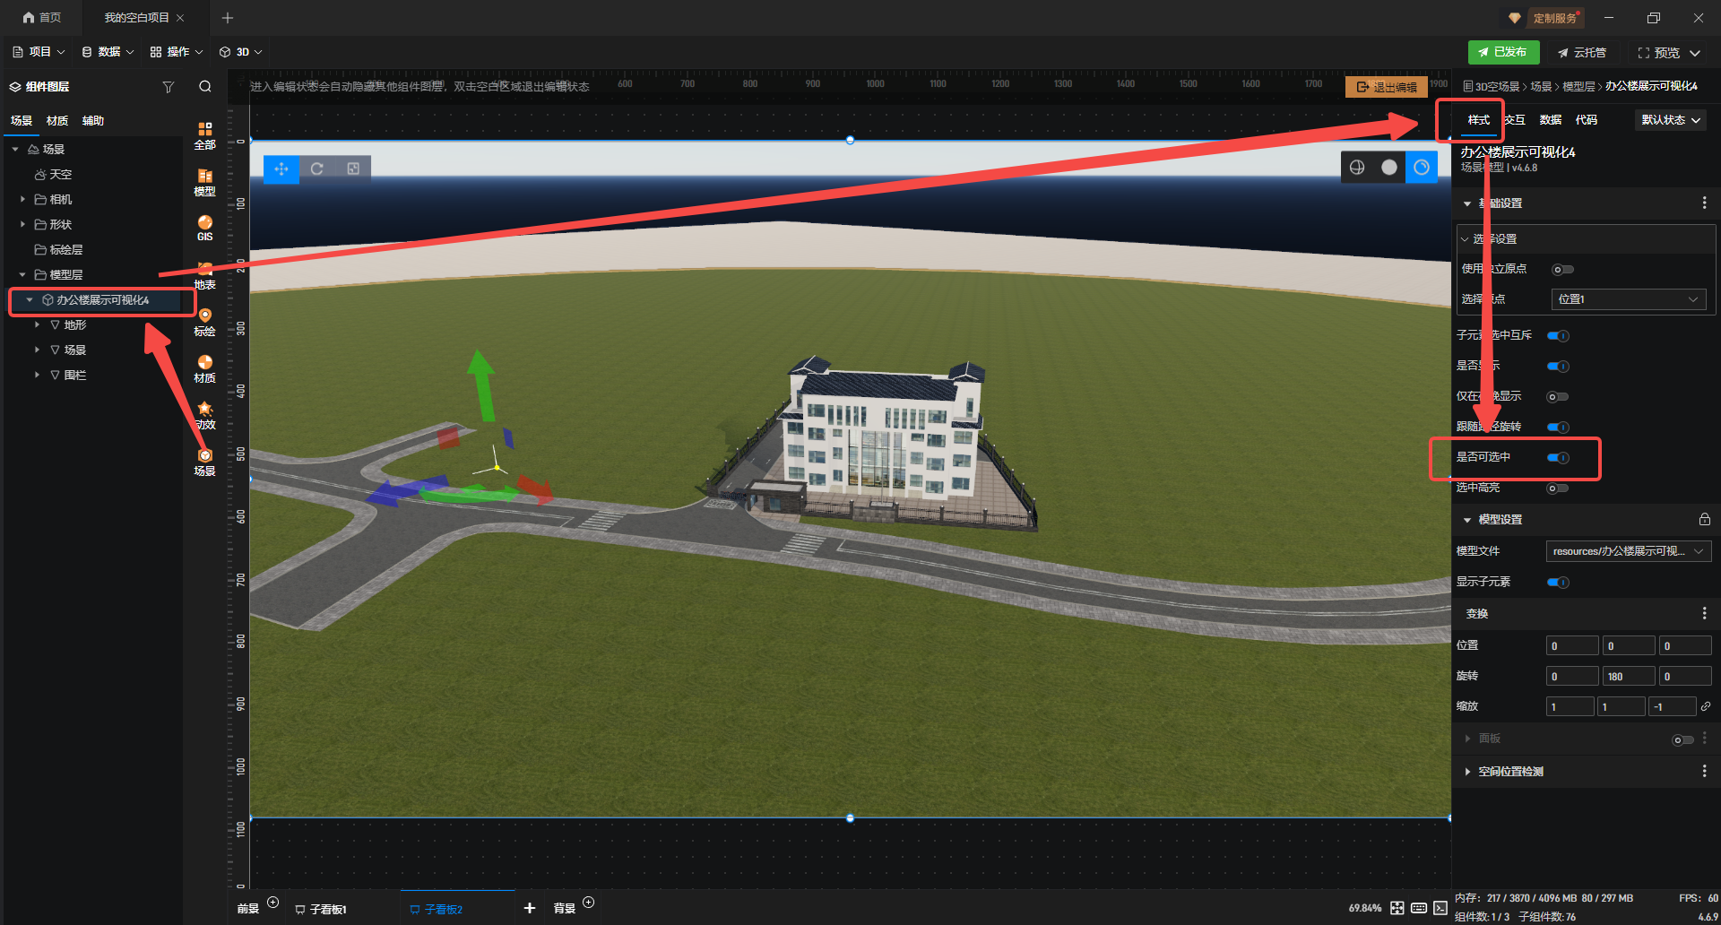Viewport: 1721px width, 925px height.
Task: Open the 材质 component category in sidebar
Action: pos(204,368)
